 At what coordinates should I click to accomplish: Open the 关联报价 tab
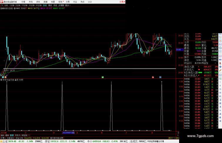point(11,138)
